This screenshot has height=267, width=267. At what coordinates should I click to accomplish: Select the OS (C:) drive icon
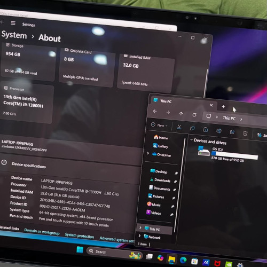point(204,151)
